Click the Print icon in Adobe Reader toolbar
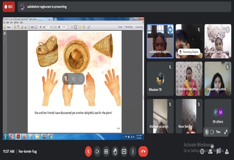Screen dimensions: 234x160 (32, 27)
